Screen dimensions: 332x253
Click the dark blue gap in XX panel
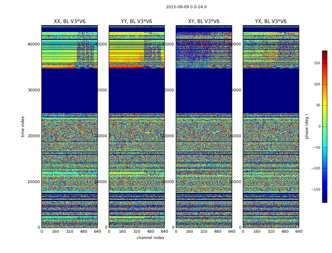point(70,90)
